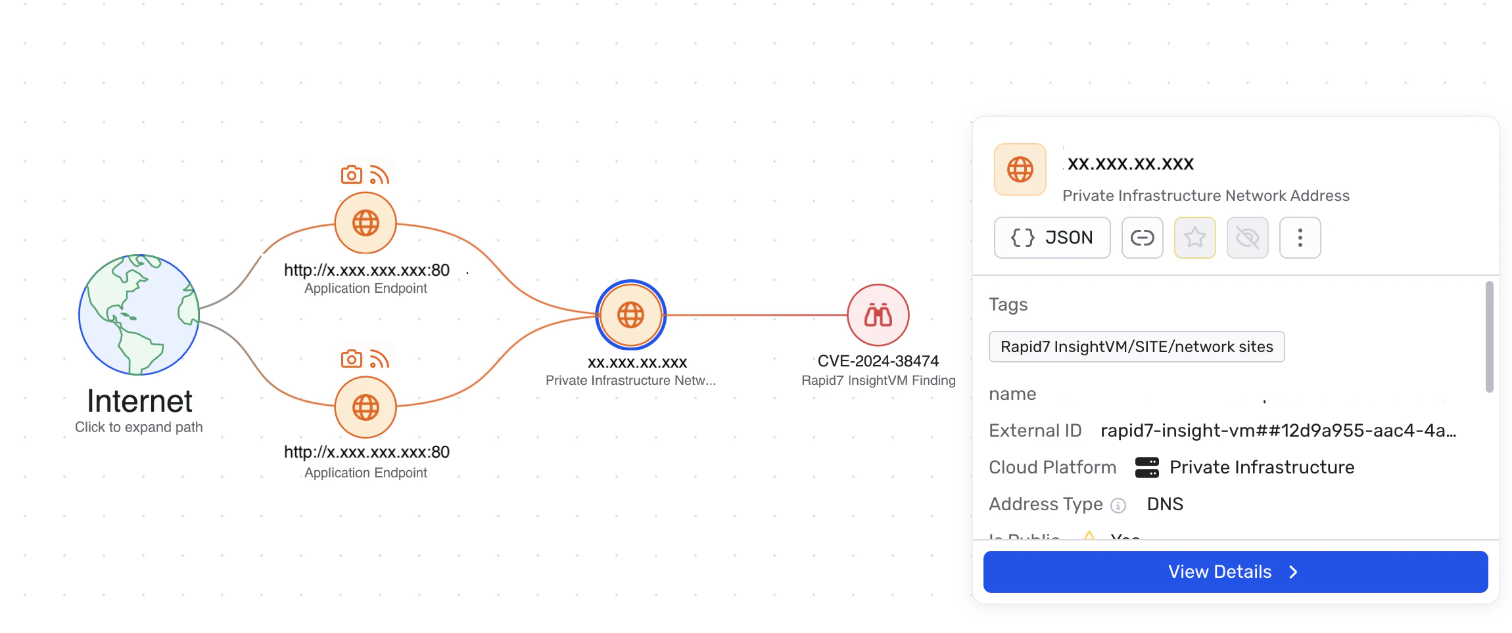Screen dimensions: 1512x633
Task: Click the View Details button
Action: point(1235,572)
